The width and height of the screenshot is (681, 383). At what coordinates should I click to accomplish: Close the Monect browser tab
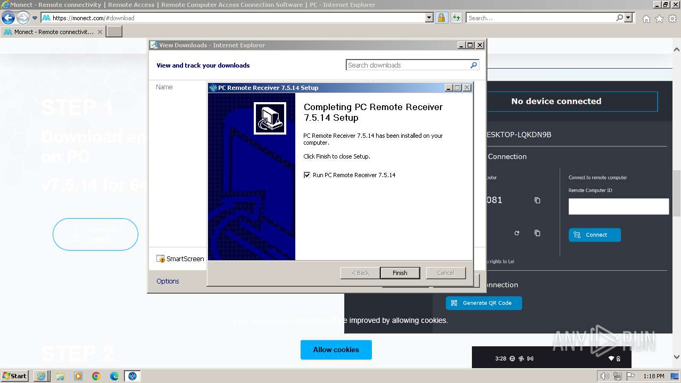pyautogui.click(x=100, y=32)
